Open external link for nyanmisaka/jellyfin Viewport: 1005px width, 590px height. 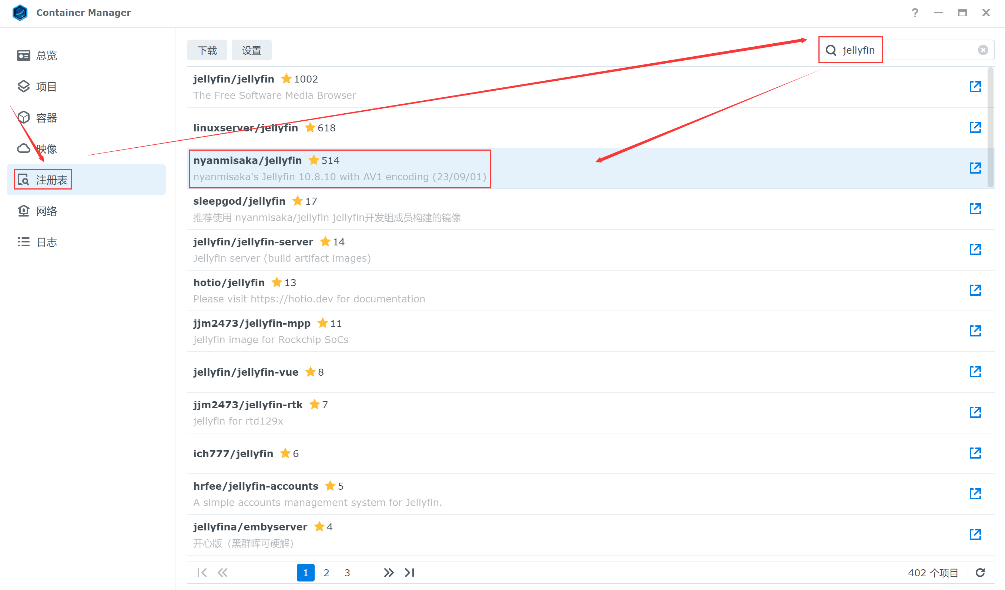(x=975, y=168)
